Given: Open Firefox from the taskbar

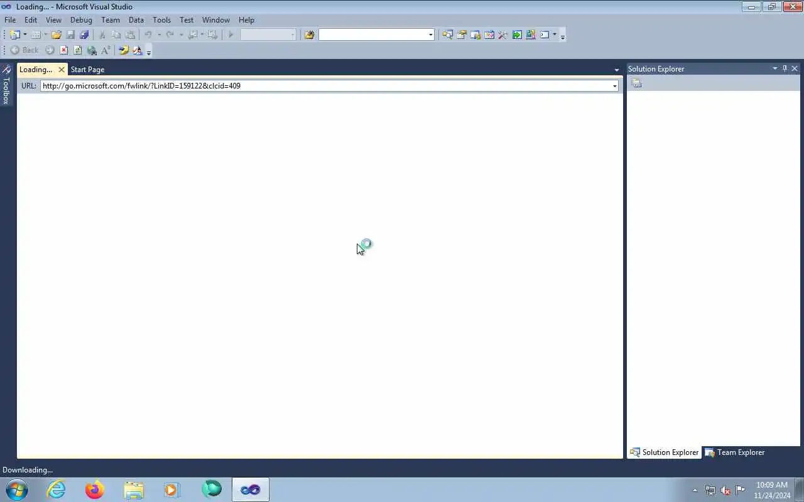Looking at the screenshot, I should click(x=95, y=489).
